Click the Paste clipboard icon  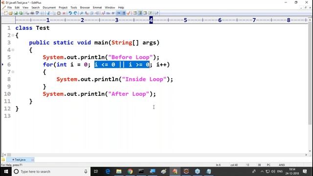click(59, 13)
